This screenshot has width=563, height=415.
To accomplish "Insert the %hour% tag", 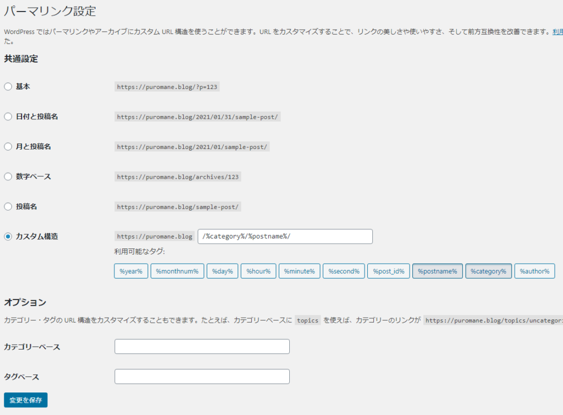I will click(258, 271).
